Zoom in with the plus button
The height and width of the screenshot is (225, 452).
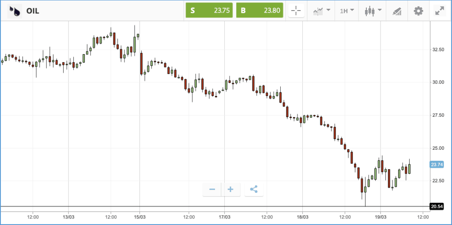pyautogui.click(x=230, y=189)
